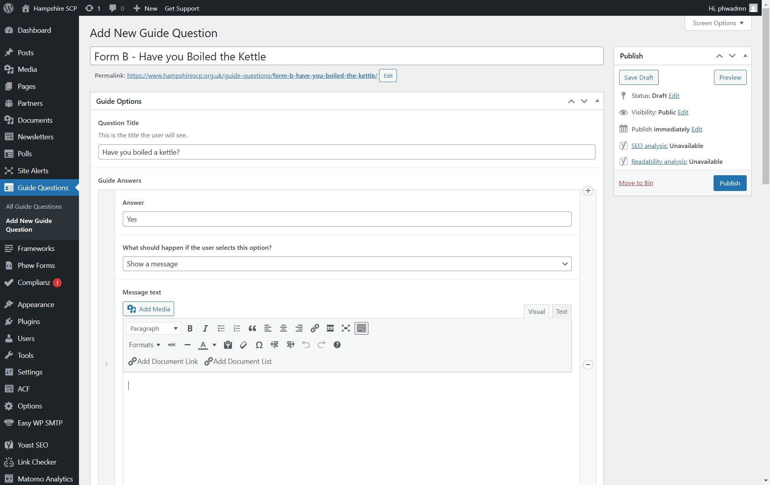Click the insert link toolbar icon

(315, 328)
